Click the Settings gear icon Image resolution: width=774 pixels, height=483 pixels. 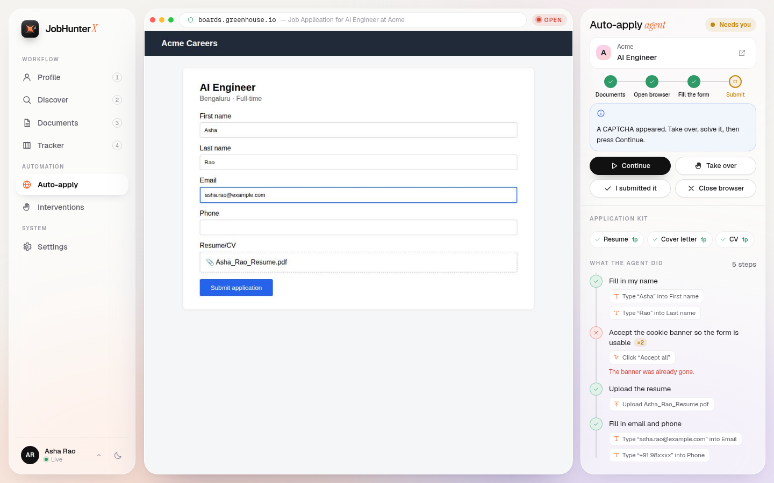point(27,247)
